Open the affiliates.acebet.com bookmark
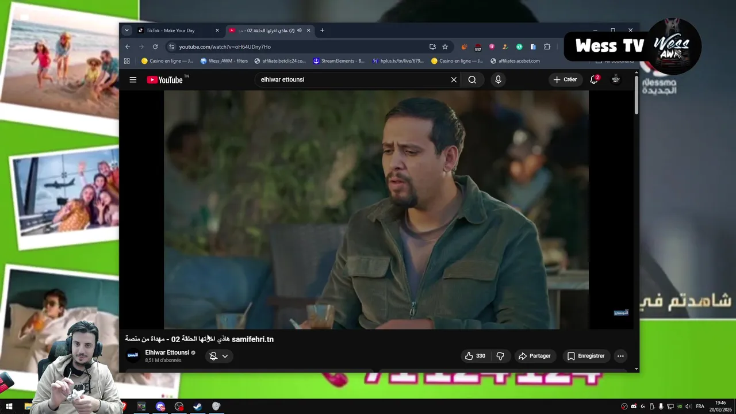 coord(515,61)
